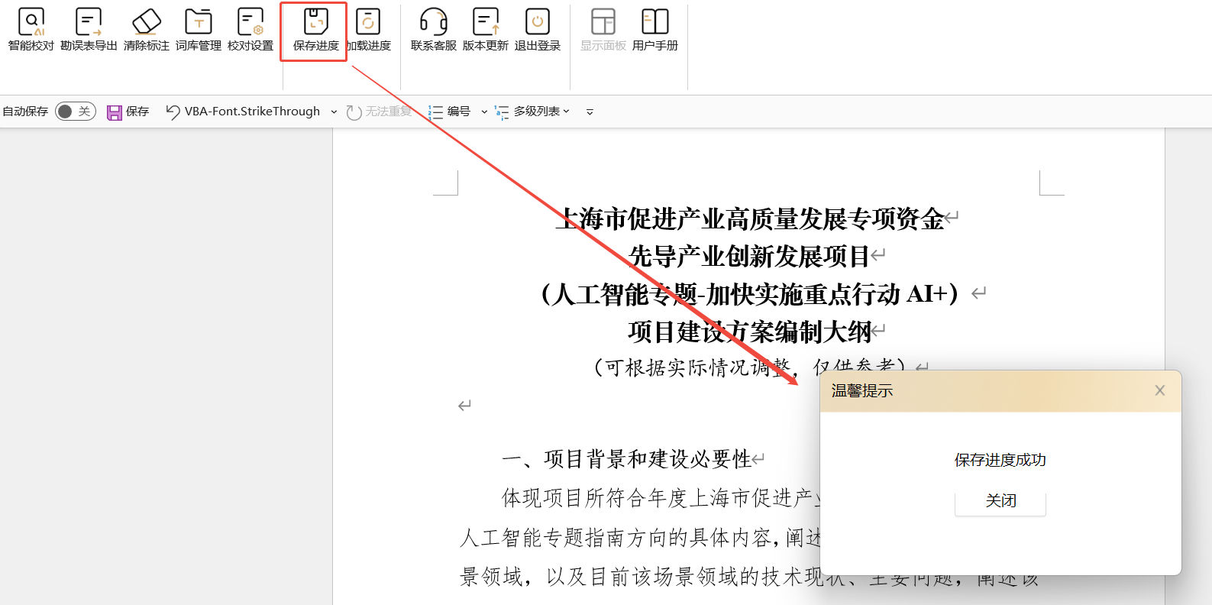Expand the 编号 numbering dropdown arrow
Image resolution: width=1212 pixels, height=605 pixels.
tap(484, 112)
